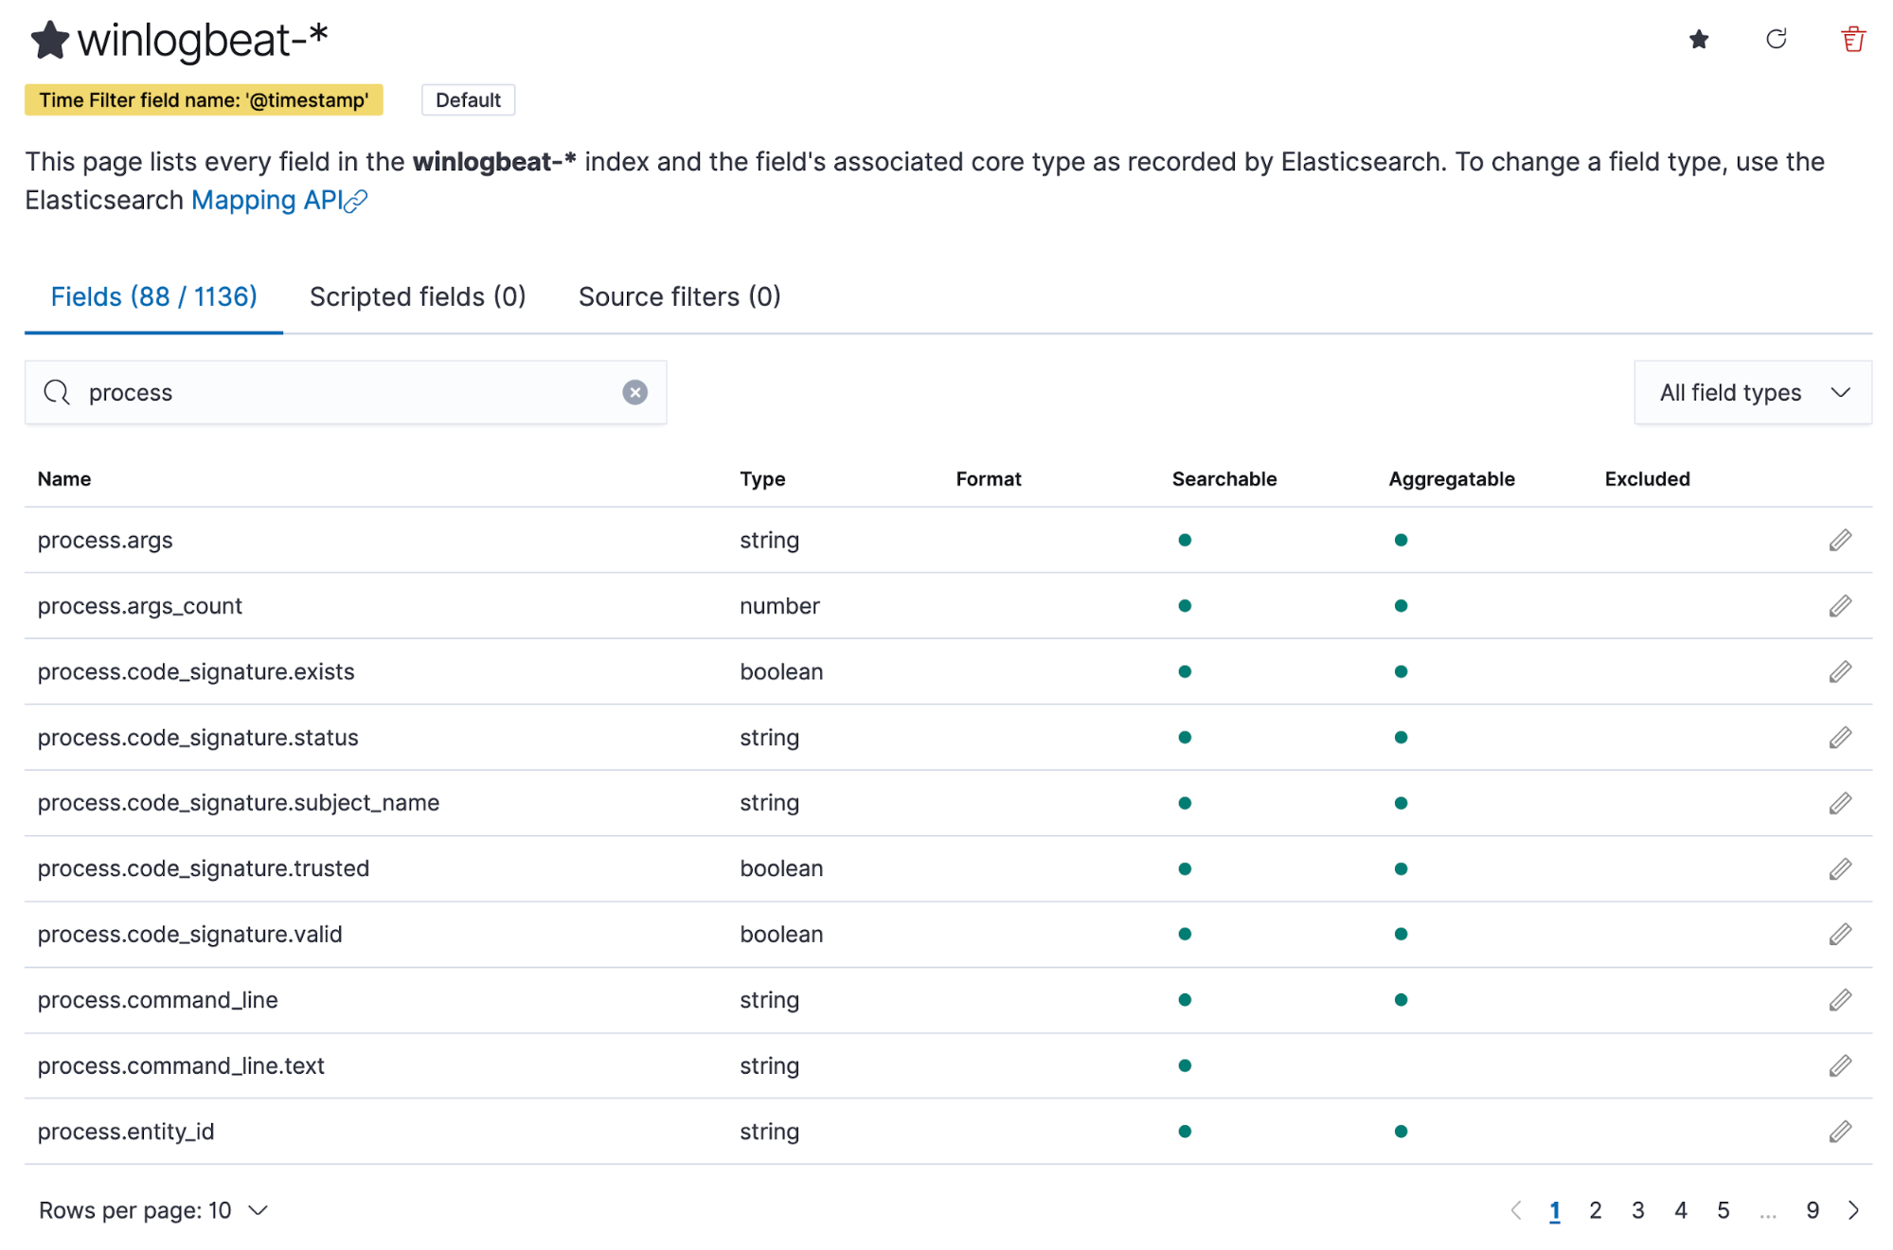Select the process.command_line name
The image size is (1893, 1250).
pos(158,1000)
